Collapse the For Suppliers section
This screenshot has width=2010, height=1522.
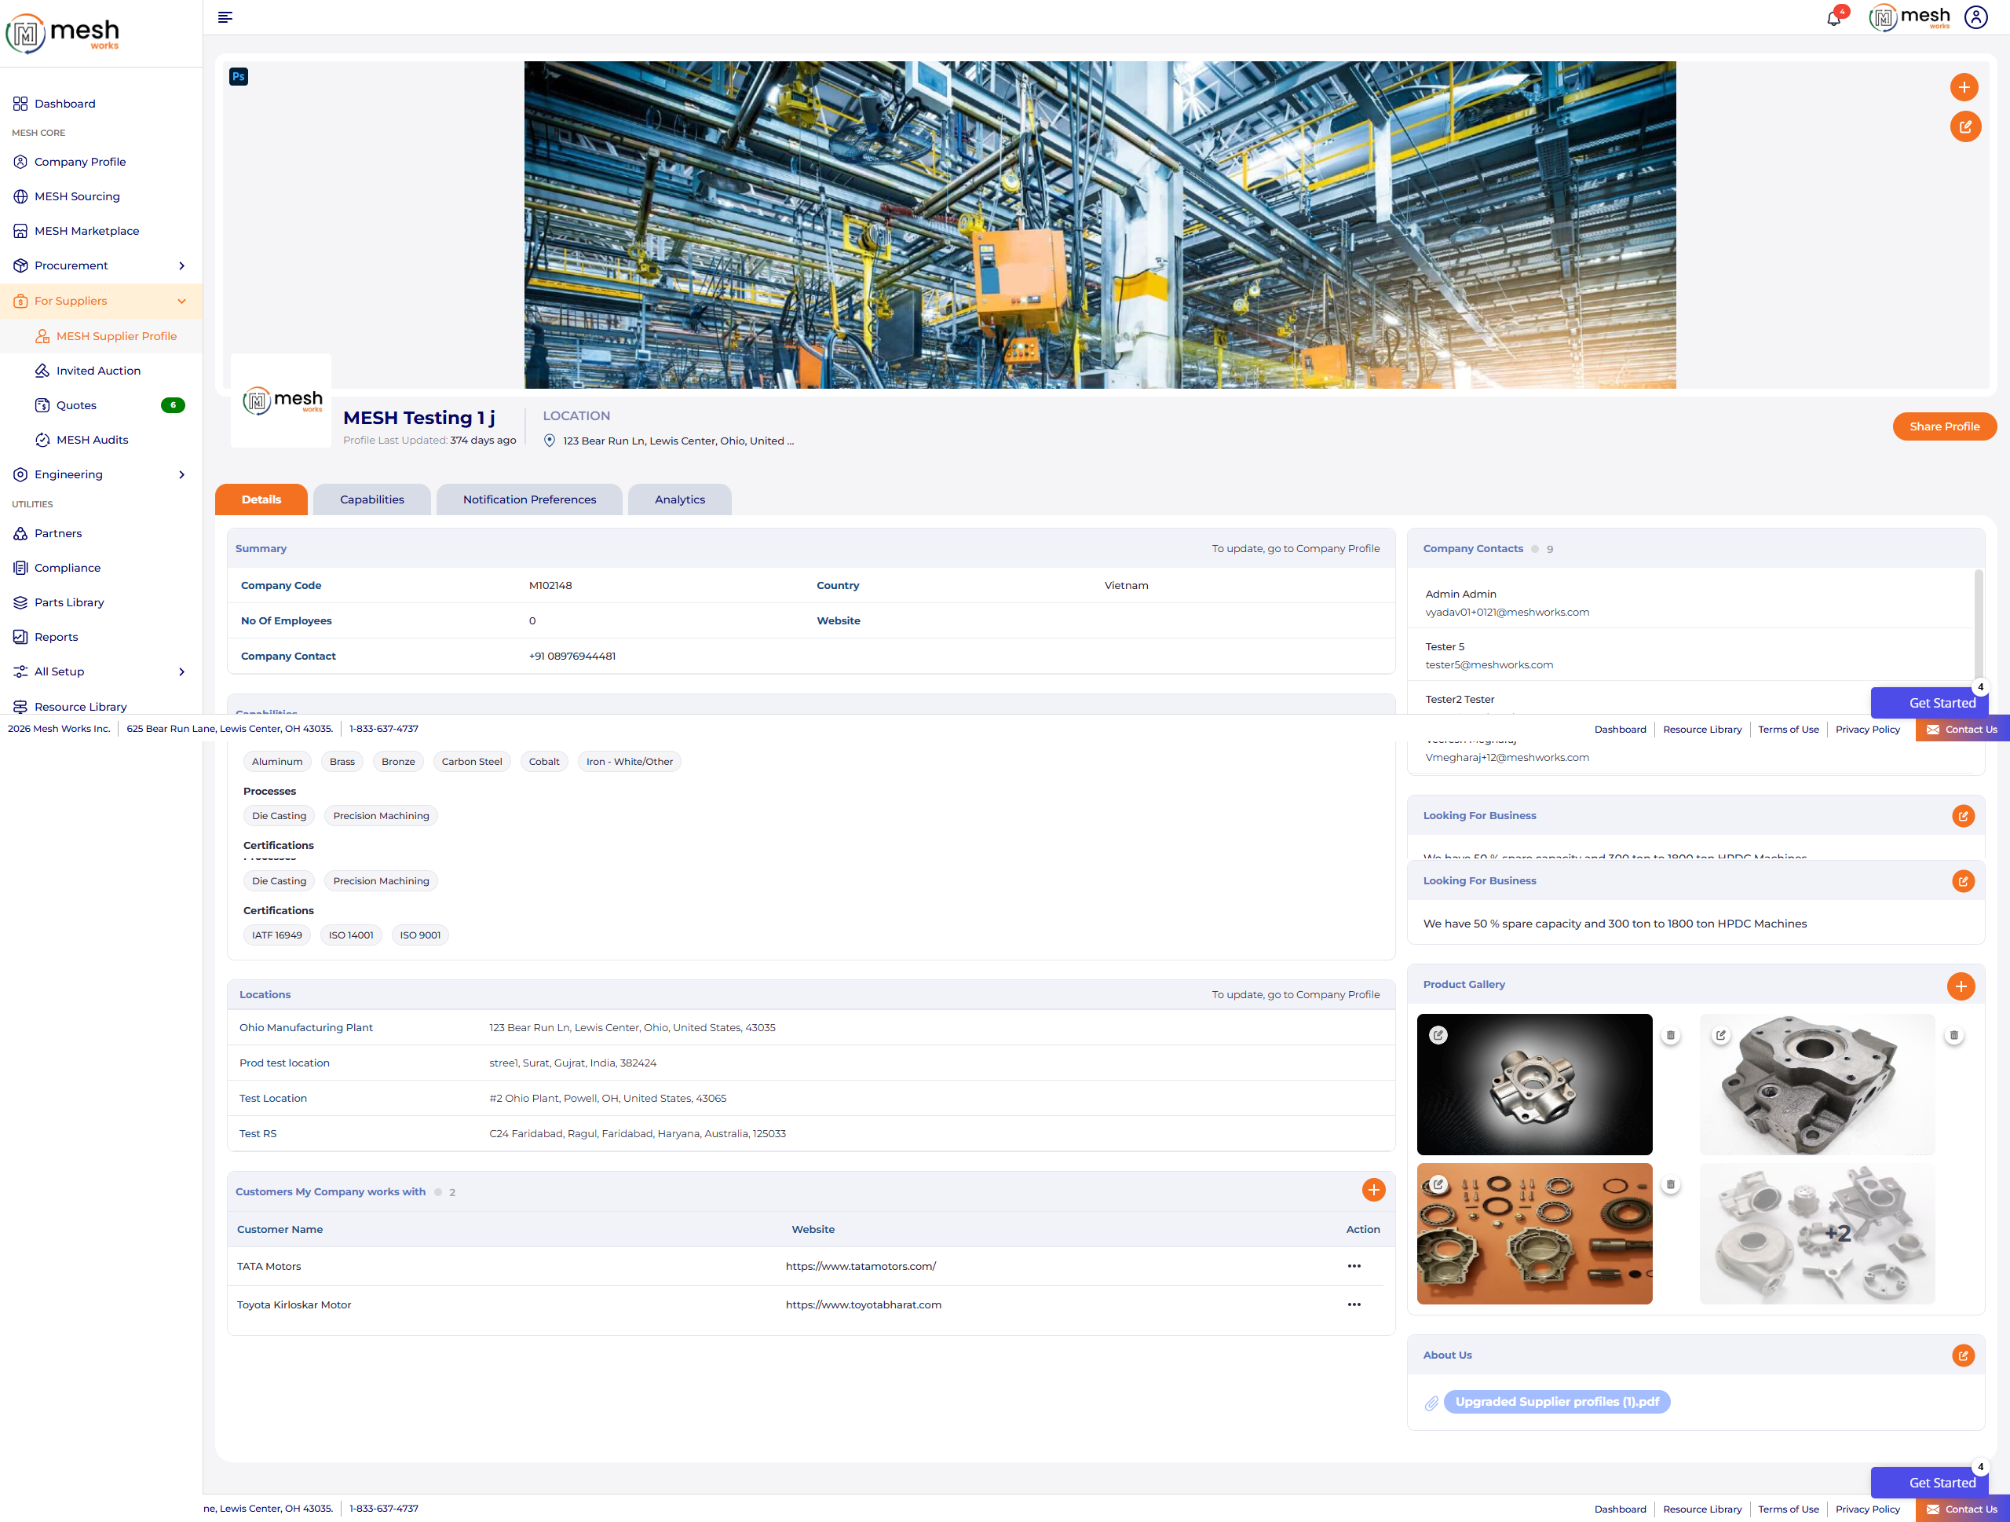pos(100,301)
